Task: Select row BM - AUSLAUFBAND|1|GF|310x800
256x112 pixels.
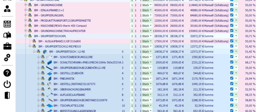Action: tap(60, 41)
